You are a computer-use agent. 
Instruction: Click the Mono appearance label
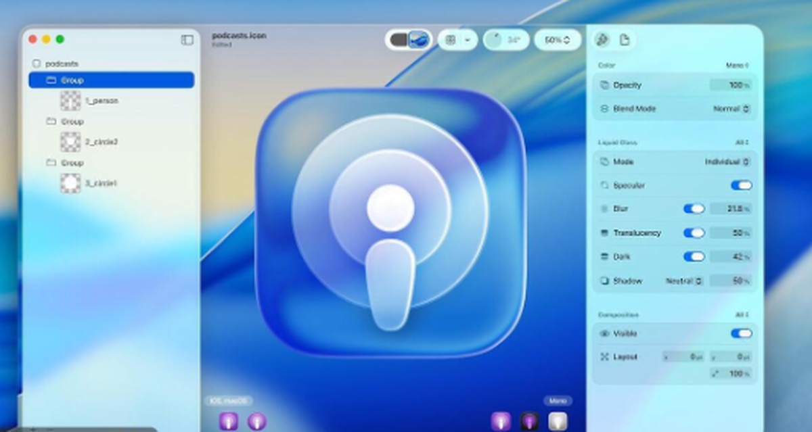(x=558, y=401)
